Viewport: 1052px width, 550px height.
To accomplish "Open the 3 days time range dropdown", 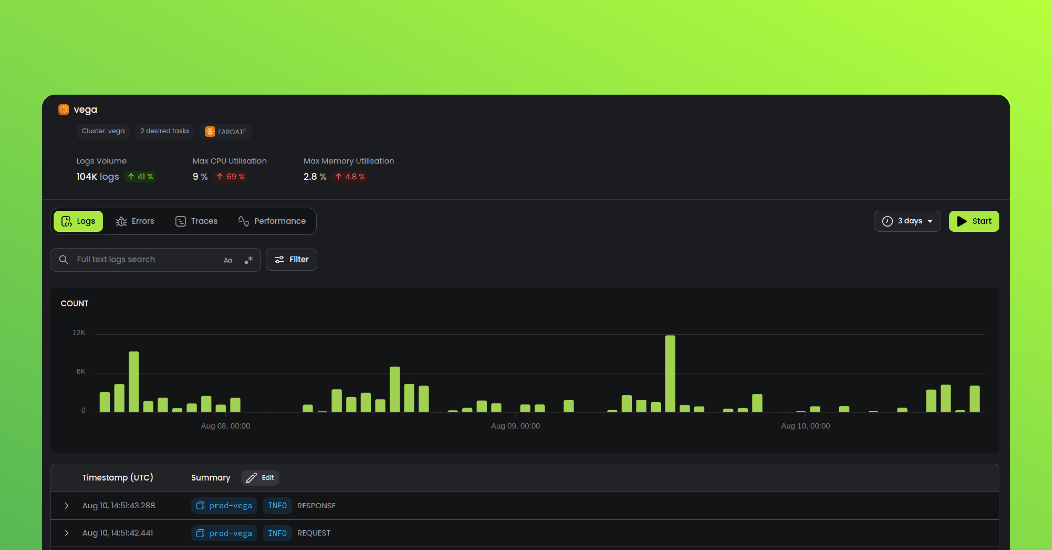I will pos(906,221).
